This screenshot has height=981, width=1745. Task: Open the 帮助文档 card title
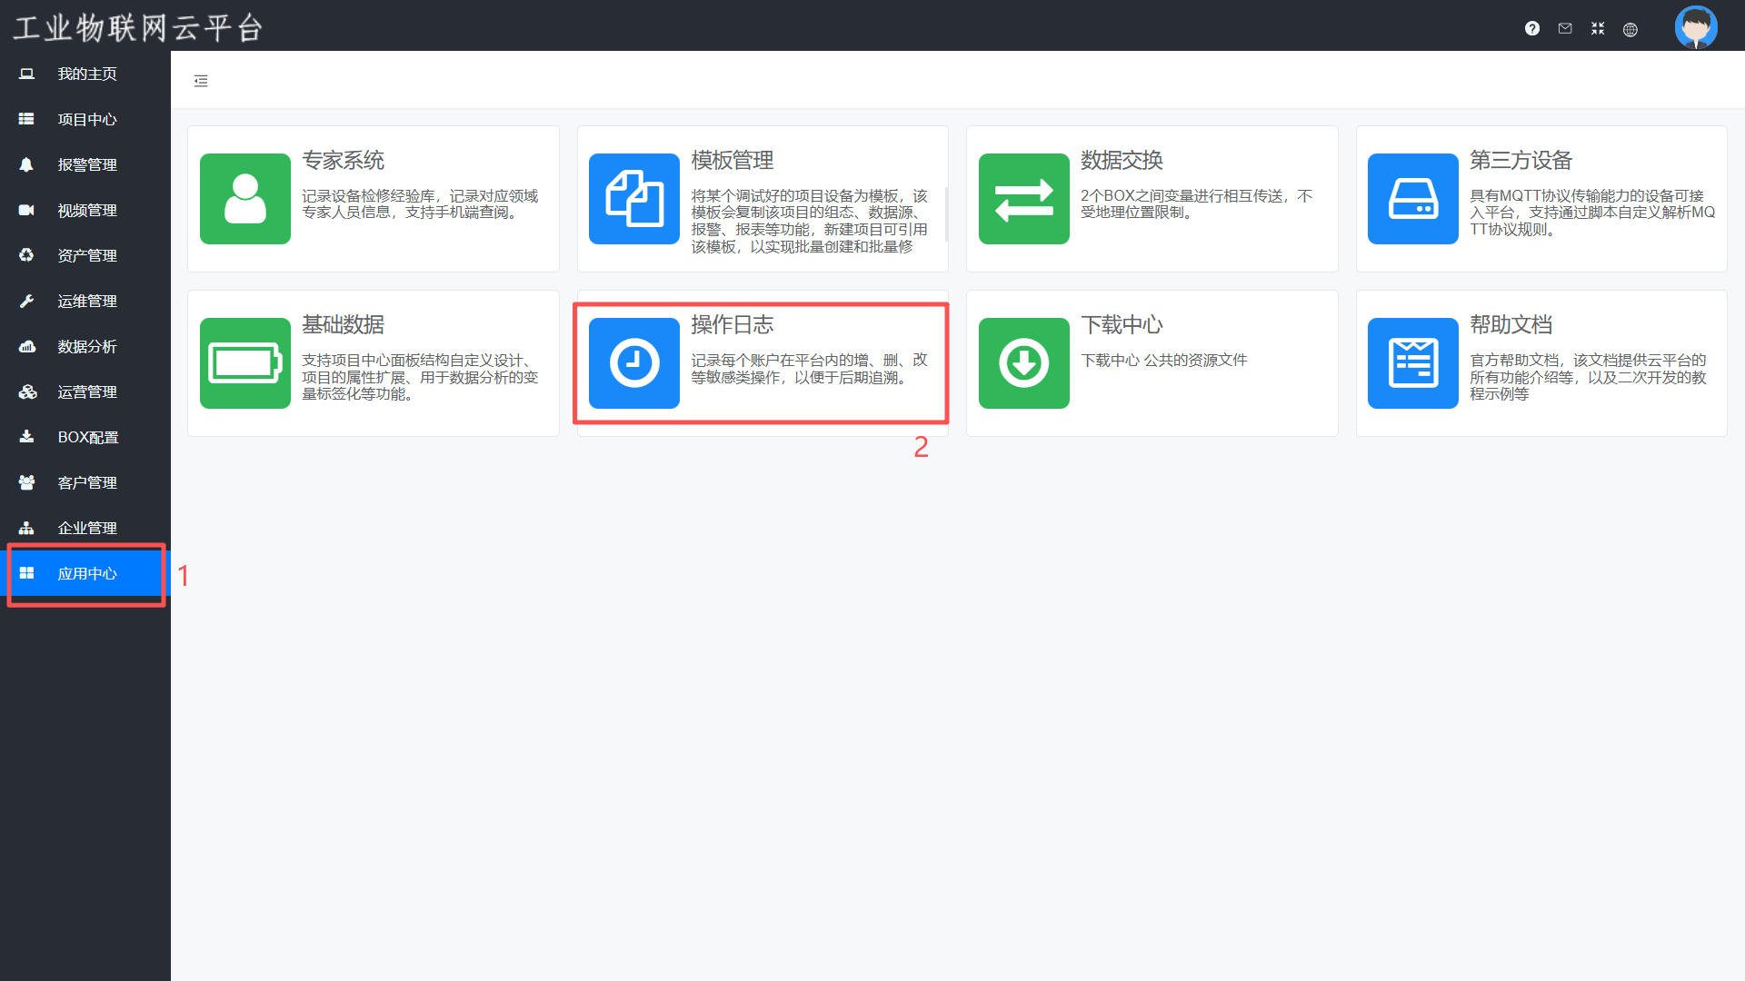[1511, 325]
